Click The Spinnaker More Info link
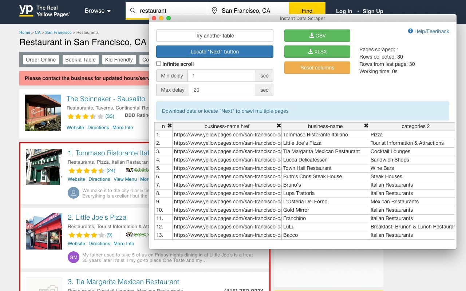 (123, 127)
